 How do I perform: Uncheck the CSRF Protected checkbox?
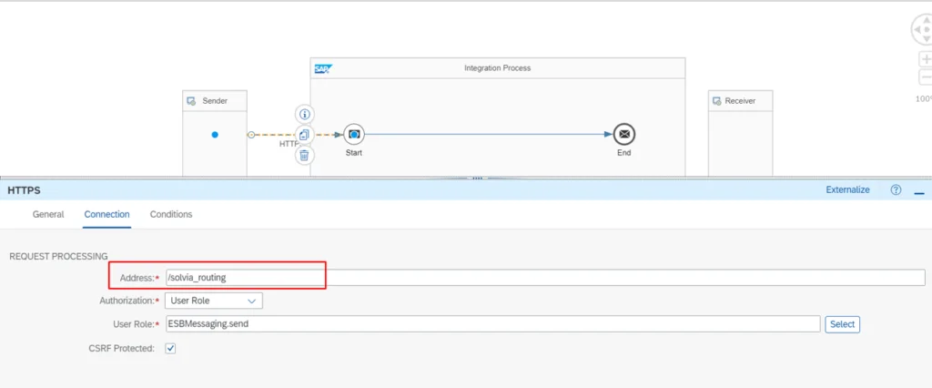tap(170, 348)
